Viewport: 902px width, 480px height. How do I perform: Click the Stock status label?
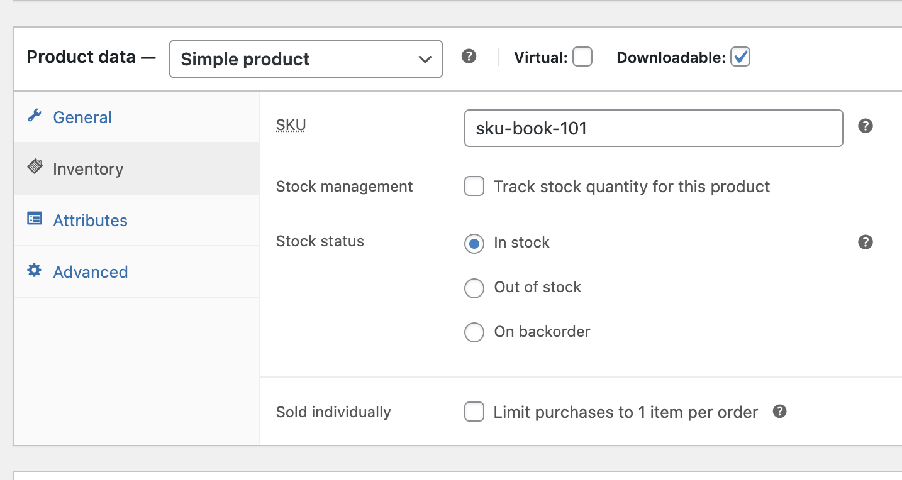320,241
